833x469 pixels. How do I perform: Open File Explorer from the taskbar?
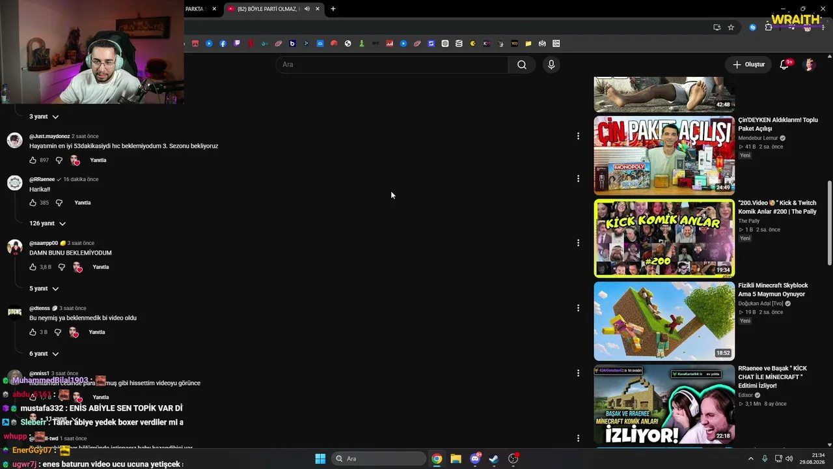click(x=456, y=459)
